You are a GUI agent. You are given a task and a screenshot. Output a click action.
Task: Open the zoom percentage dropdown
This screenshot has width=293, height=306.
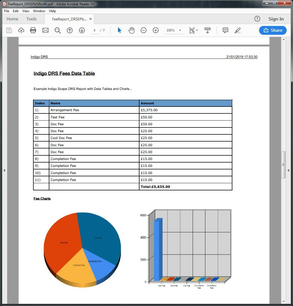pos(181,30)
